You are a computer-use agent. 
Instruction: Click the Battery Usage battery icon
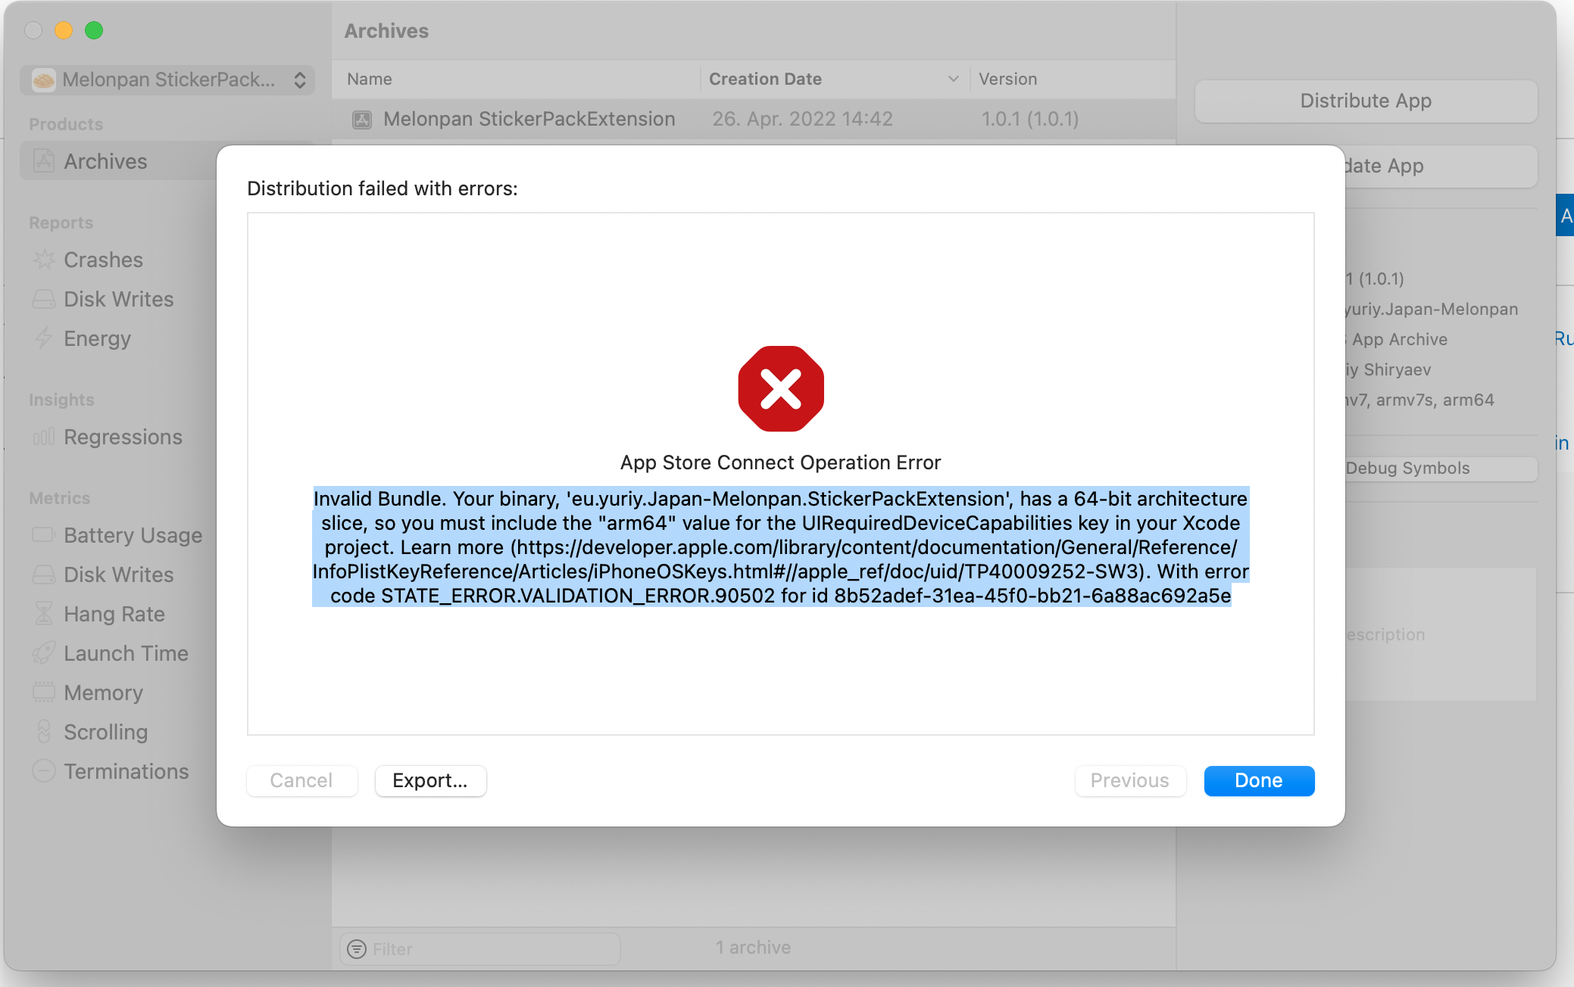tap(44, 535)
